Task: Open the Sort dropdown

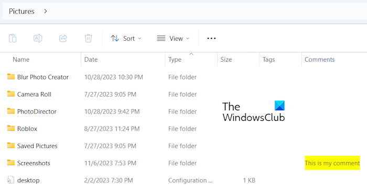Action: pos(126,38)
